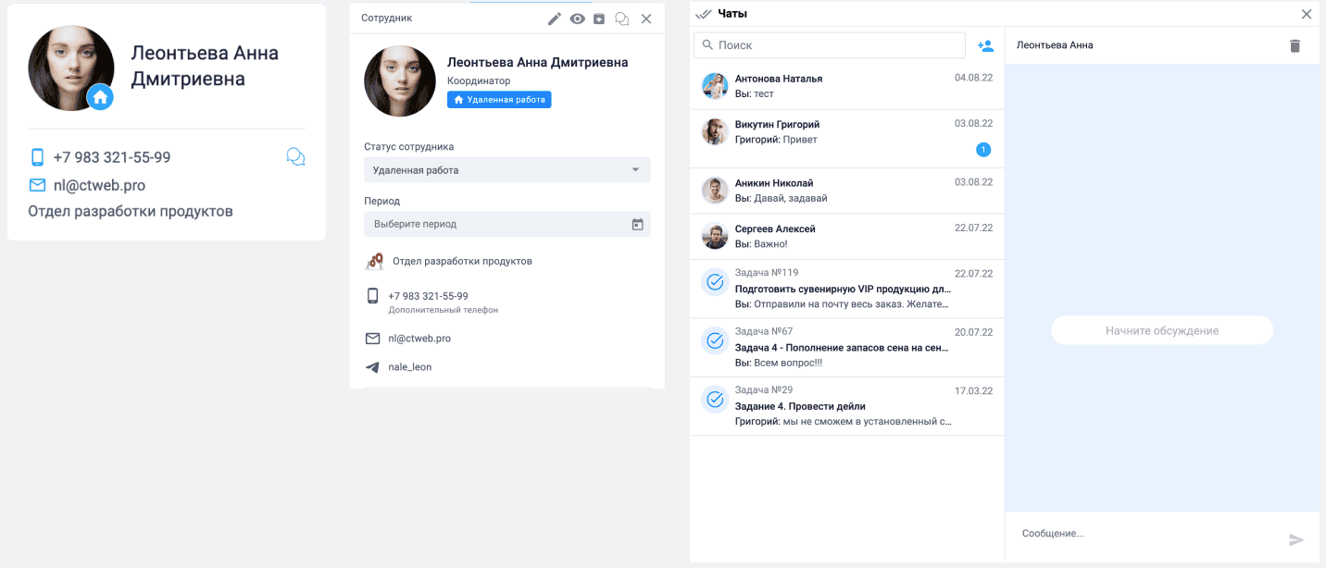1326x568 pixels.
Task: Open chat via speech bubbles icon in Сотрудник header
Action: point(622,19)
